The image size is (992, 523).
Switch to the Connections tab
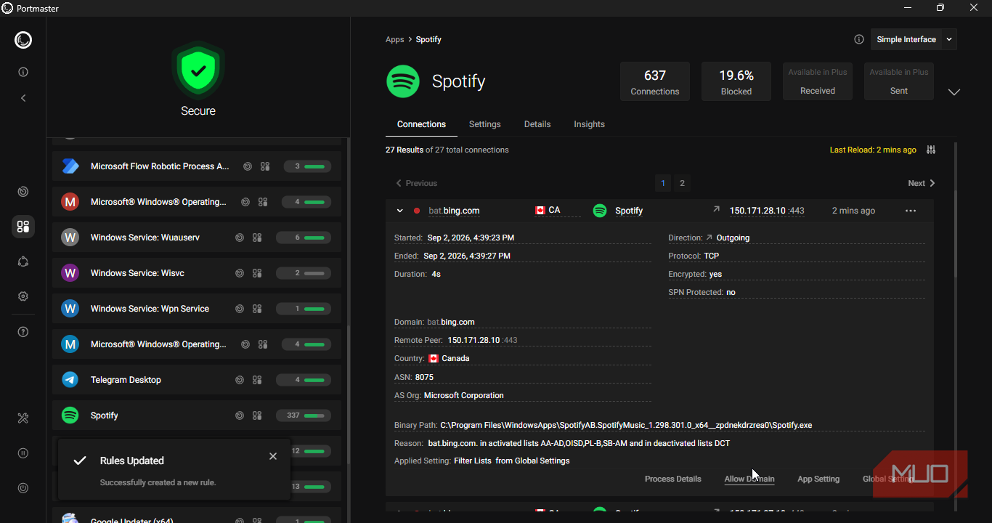[x=421, y=124]
